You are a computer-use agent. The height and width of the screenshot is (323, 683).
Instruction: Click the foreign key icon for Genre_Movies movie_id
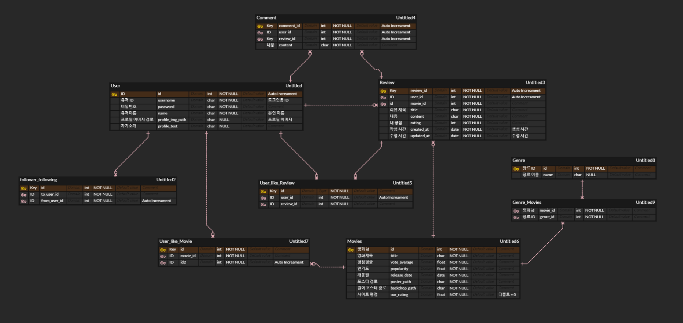516,211
